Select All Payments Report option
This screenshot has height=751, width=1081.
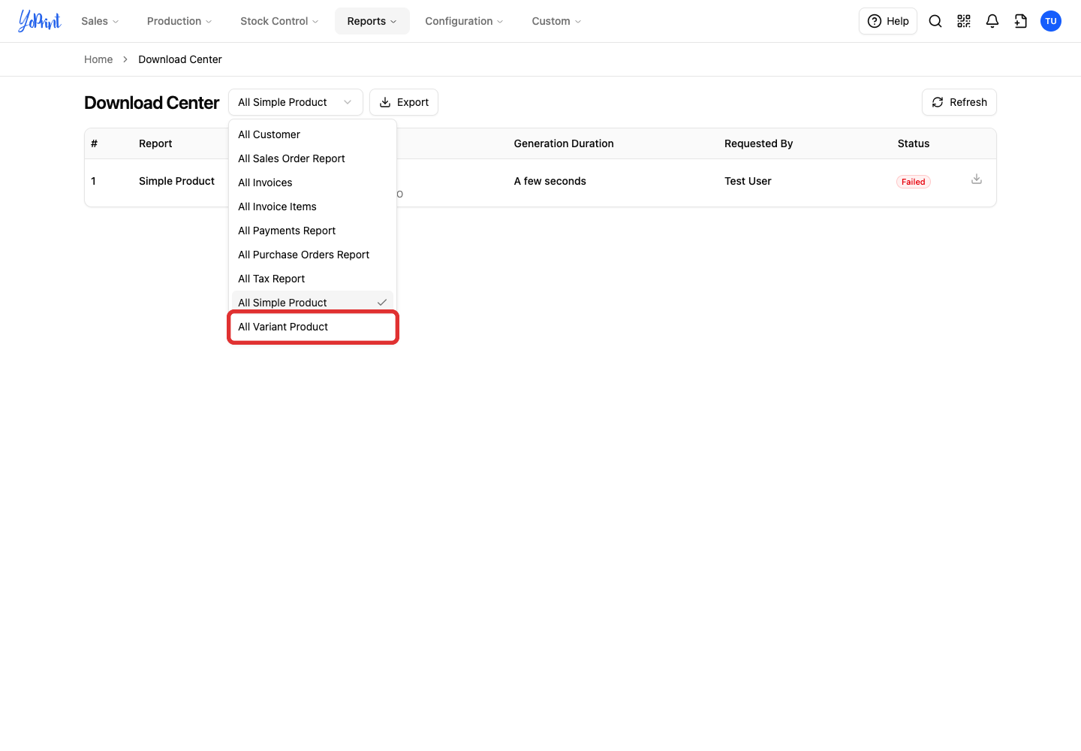[312, 231]
